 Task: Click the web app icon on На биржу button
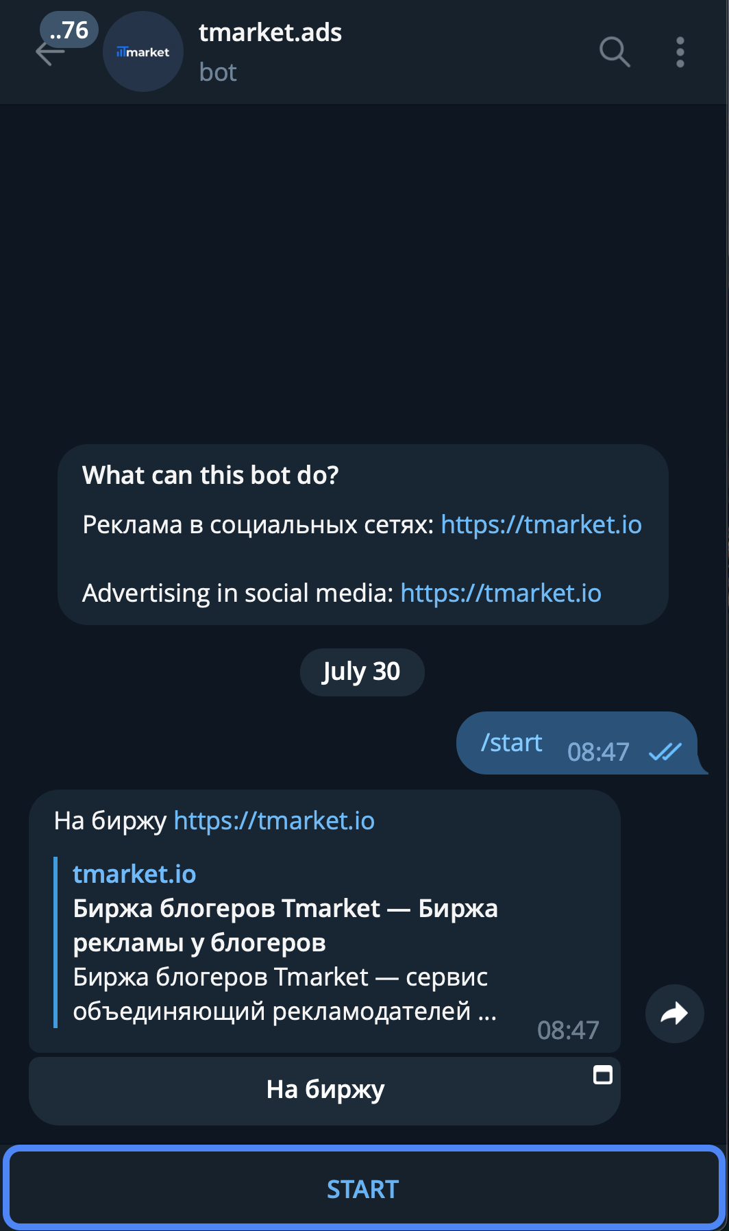pos(602,1075)
